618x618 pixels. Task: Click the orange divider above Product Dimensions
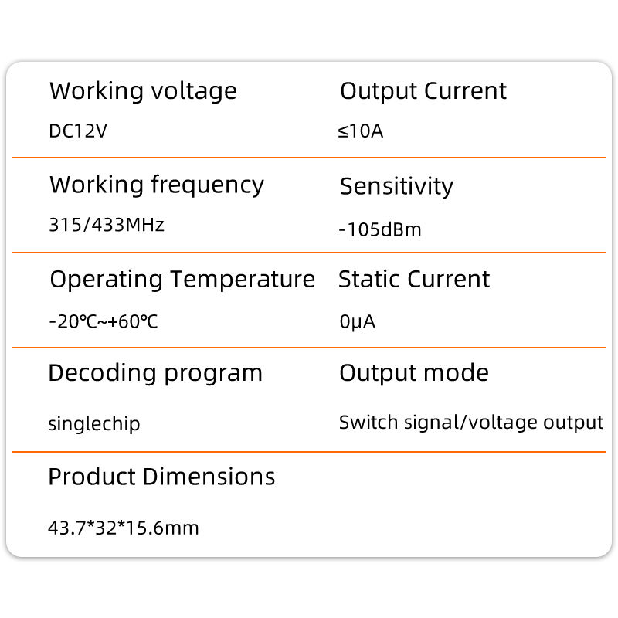tap(309, 452)
